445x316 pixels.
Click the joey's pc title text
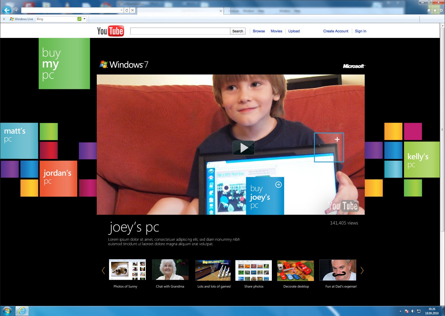tap(134, 228)
